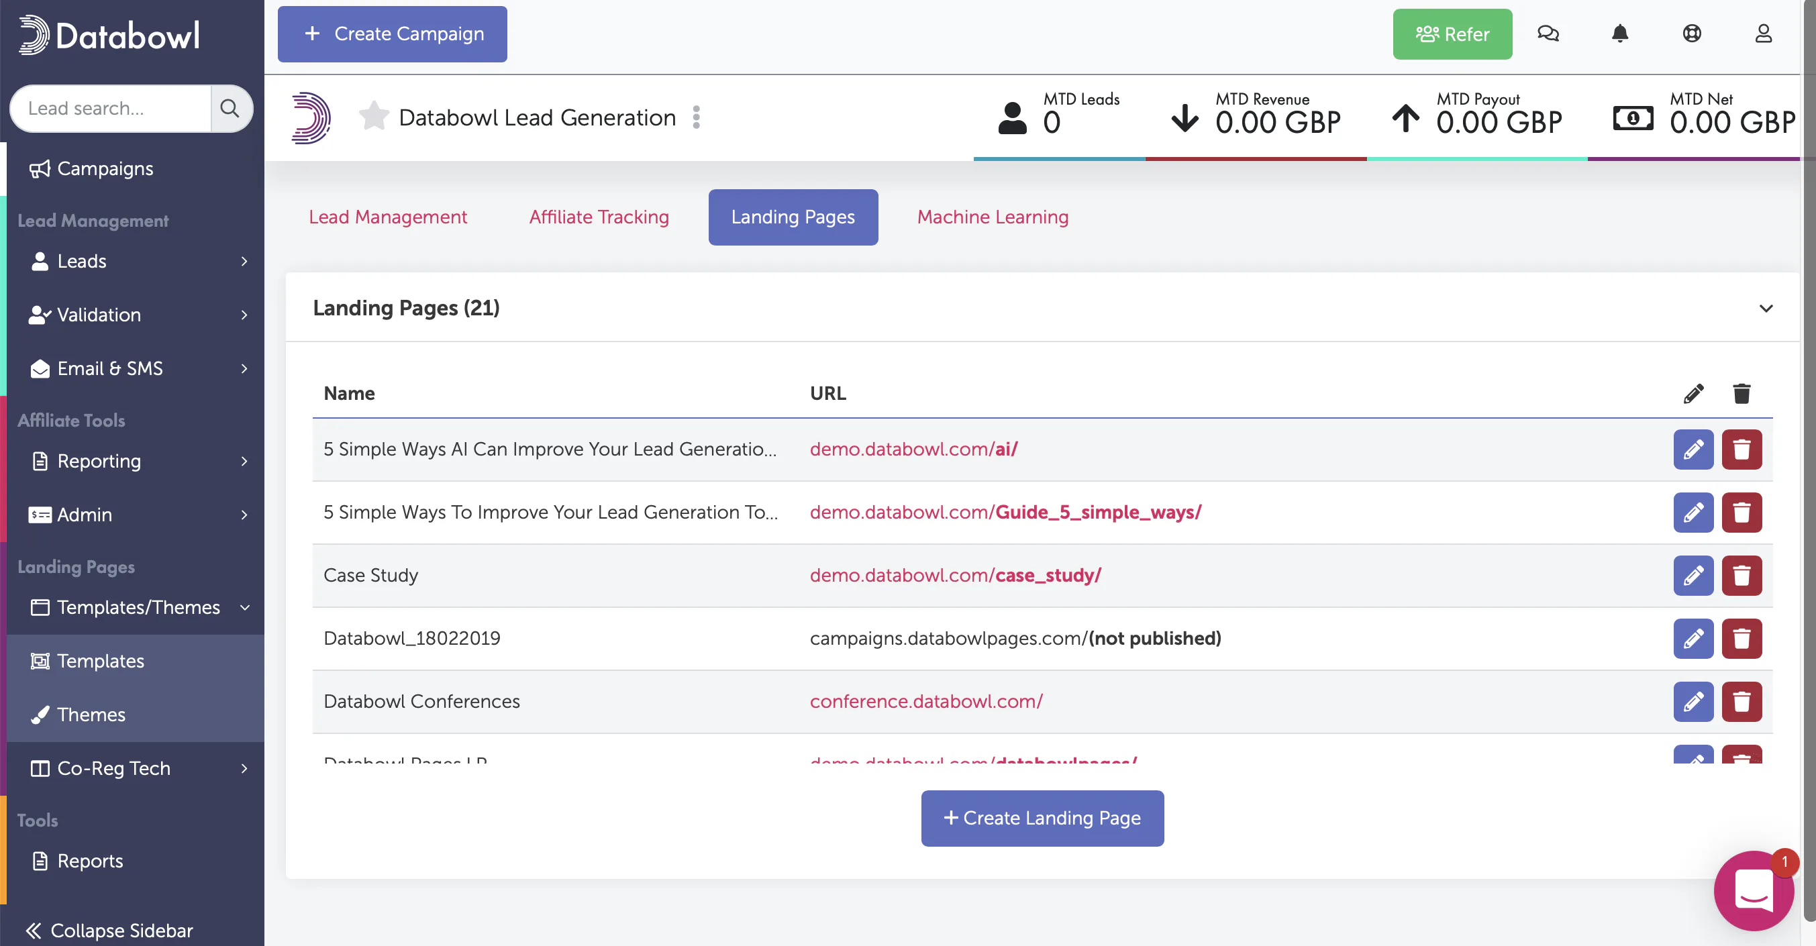This screenshot has width=1816, height=946.
Task: Switch to the Affiliate Tracking tab
Action: tap(599, 217)
